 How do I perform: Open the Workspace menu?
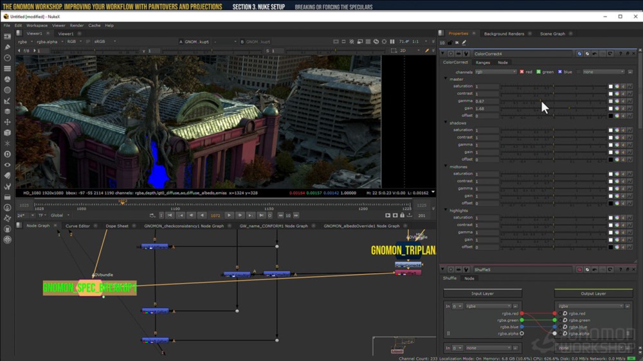click(x=37, y=26)
